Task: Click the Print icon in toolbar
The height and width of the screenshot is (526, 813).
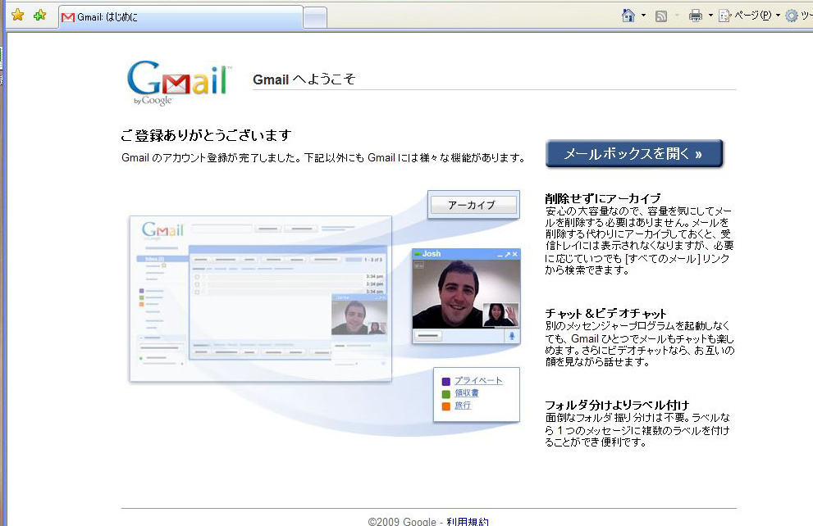Action: click(x=696, y=16)
